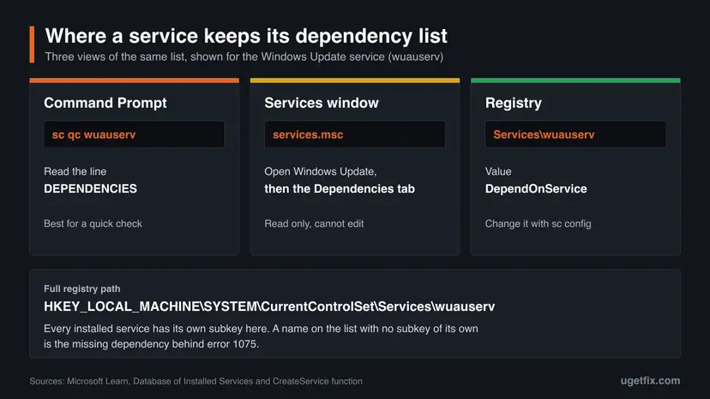Image resolution: width=710 pixels, height=399 pixels.
Task: Select the HKEY_LOCAL_MACHINE registry path text
Action: [269, 307]
